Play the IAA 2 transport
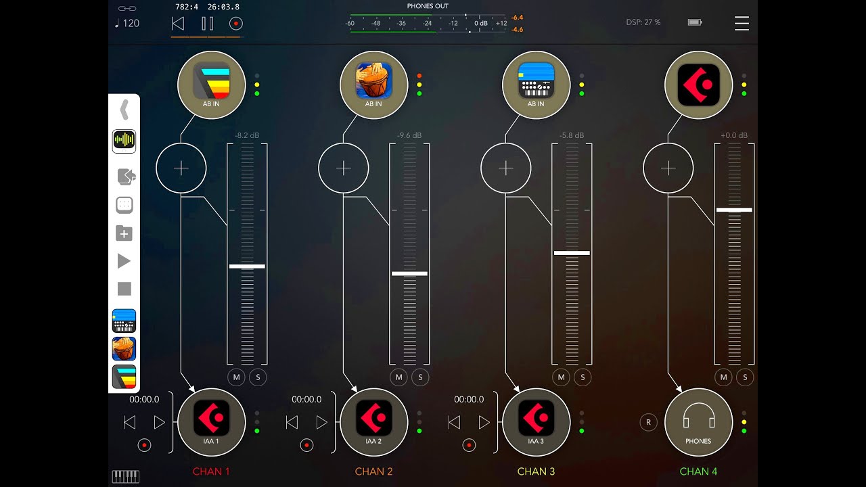Viewport: 866px width, 487px height. (321, 423)
